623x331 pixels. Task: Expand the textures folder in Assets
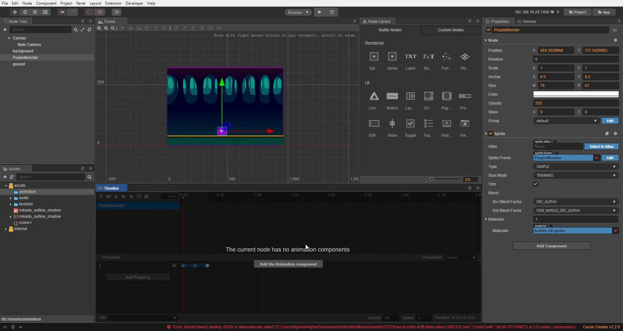(11, 204)
